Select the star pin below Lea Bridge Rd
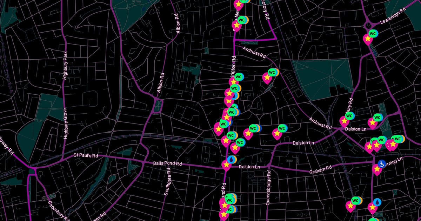This screenshot has width=421, height=221. pos(368,39)
